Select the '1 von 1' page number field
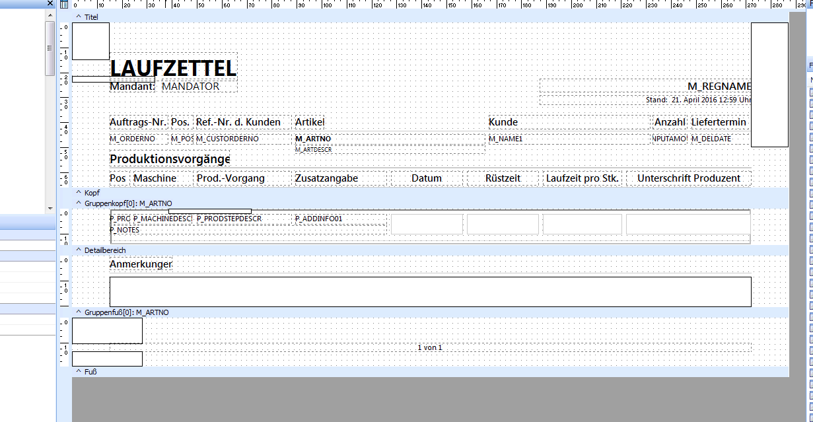 click(430, 347)
